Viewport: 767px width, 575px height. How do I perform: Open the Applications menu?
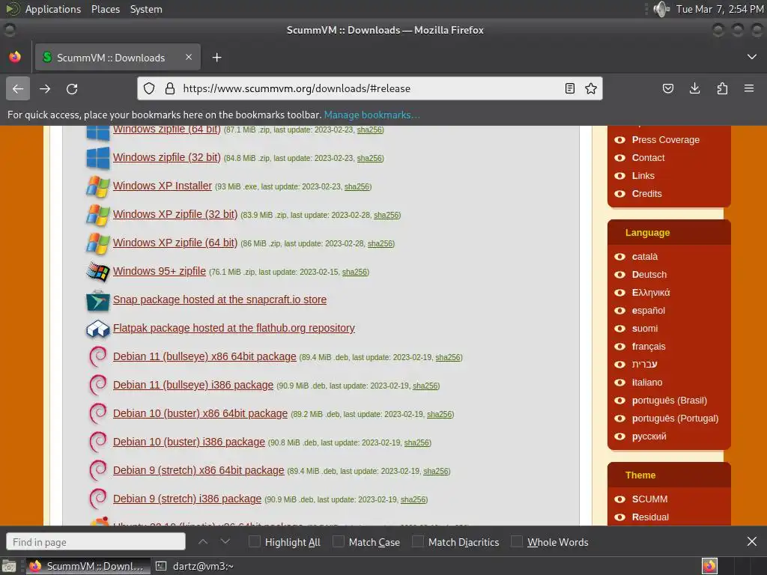click(53, 9)
